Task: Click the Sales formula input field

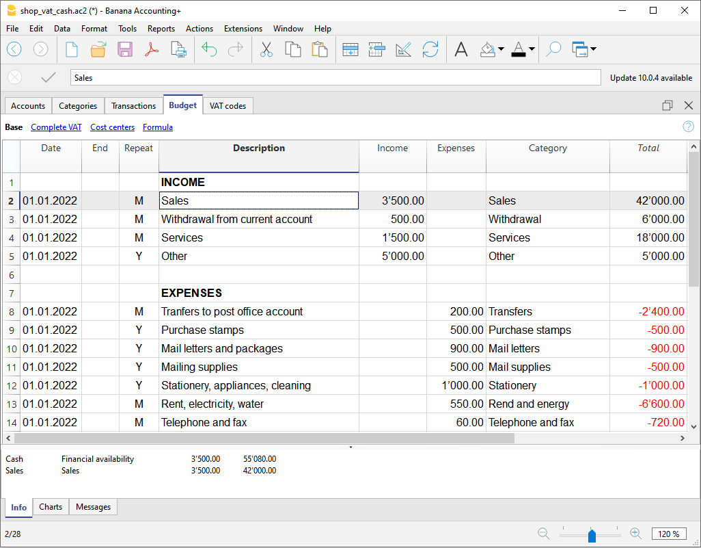Action: click(335, 77)
